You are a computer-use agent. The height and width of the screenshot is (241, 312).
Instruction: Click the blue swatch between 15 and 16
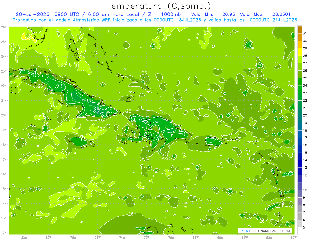(x=300, y=149)
